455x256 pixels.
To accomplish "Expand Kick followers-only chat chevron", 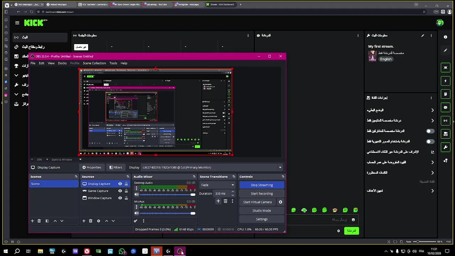I will tap(433, 121).
